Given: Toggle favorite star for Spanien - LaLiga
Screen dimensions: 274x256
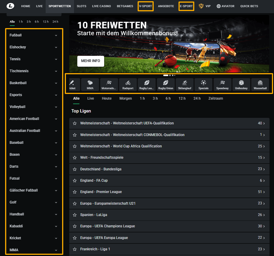Looking at the screenshot, I should point(75,215).
